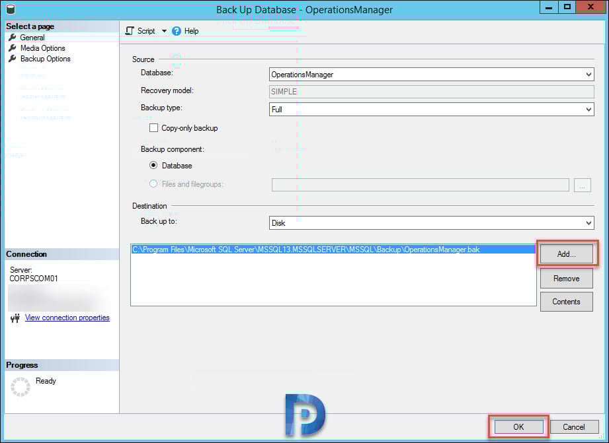Click the Add... destination button
The width and height of the screenshot is (609, 443).
click(566, 254)
